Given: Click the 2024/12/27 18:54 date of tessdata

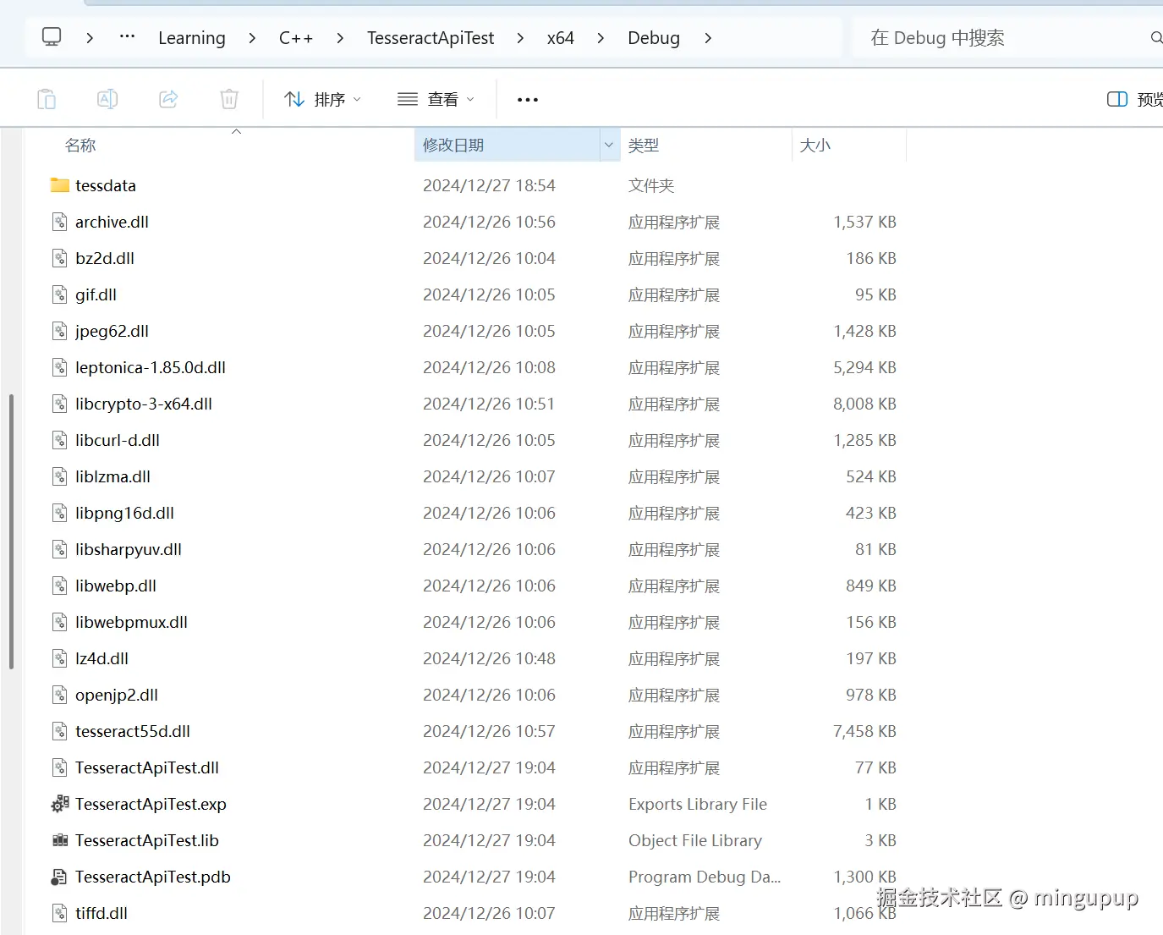Looking at the screenshot, I should [489, 185].
